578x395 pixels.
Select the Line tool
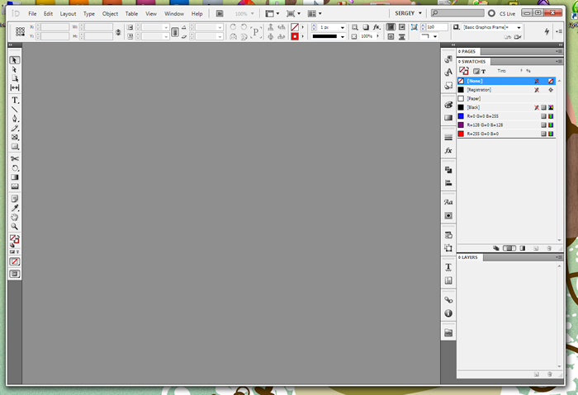15,109
